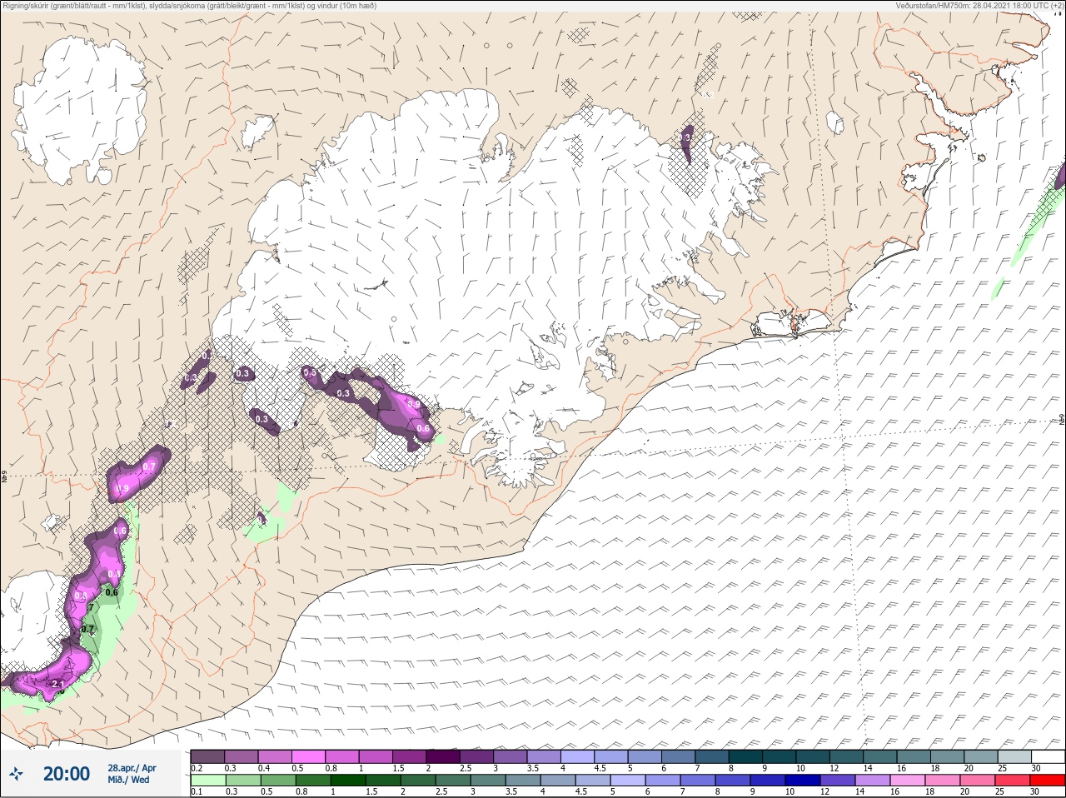Click the large white island in northwest corner
This screenshot has height=798, width=1066.
coord(82,110)
